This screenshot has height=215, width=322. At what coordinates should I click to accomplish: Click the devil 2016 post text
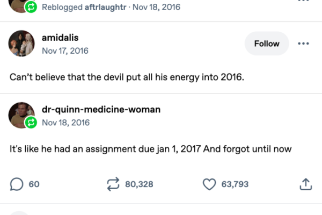pyautogui.click(x=127, y=76)
